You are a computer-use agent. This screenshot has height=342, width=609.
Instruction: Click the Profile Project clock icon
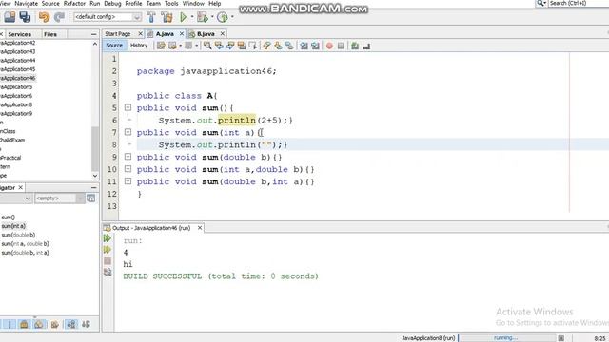pos(222,17)
